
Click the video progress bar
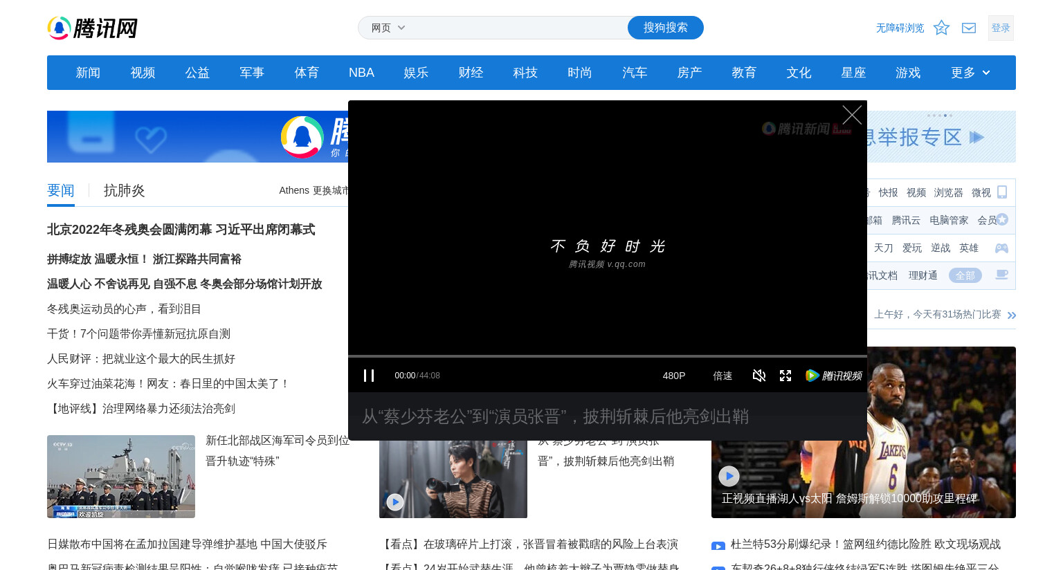(x=608, y=356)
